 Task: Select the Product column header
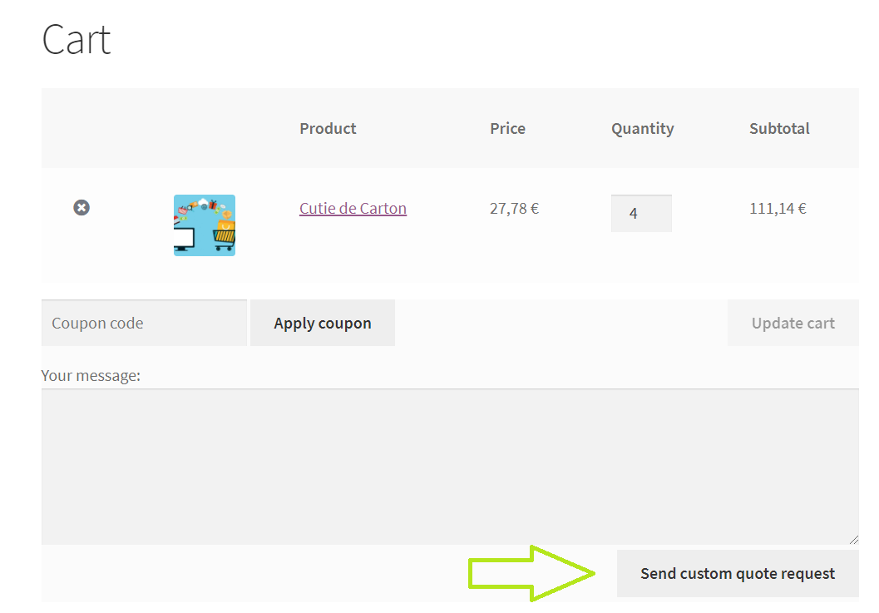pyautogui.click(x=327, y=128)
